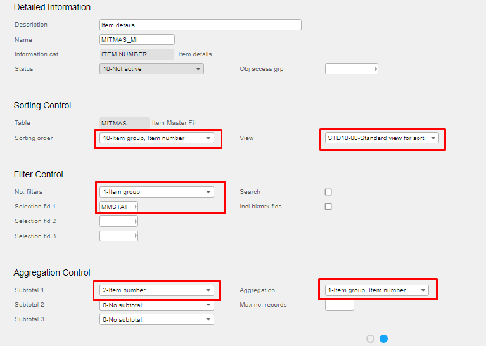Open the No. filters dropdown
Viewport: 486px width, 346px height.
point(157,192)
